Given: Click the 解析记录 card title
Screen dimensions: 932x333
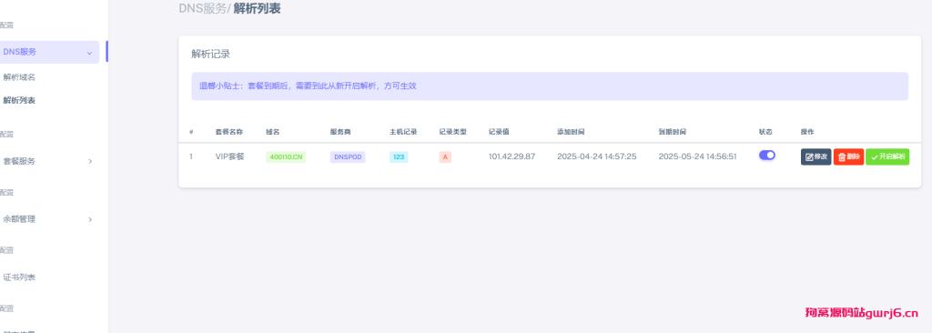Looking at the screenshot, I should point(210,54).
